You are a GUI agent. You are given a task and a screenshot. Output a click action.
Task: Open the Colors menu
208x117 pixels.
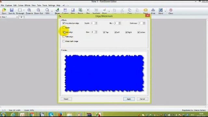(20, 6)
